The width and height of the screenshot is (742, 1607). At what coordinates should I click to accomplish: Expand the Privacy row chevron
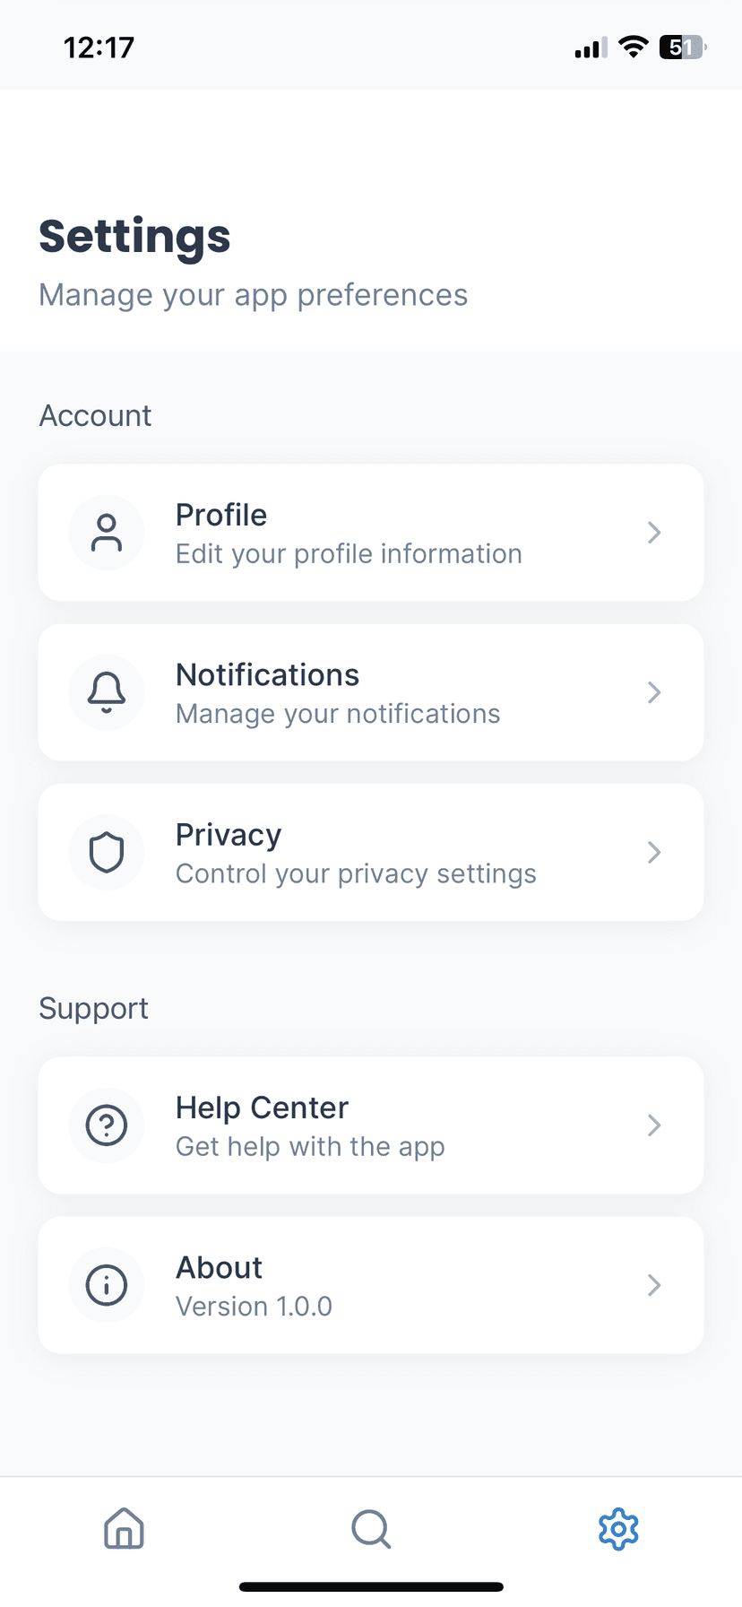(654, 852)
